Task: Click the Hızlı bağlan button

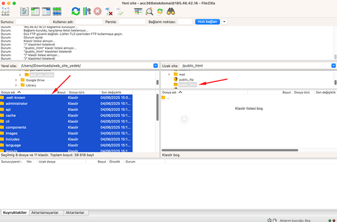Action: coord(207,22)
